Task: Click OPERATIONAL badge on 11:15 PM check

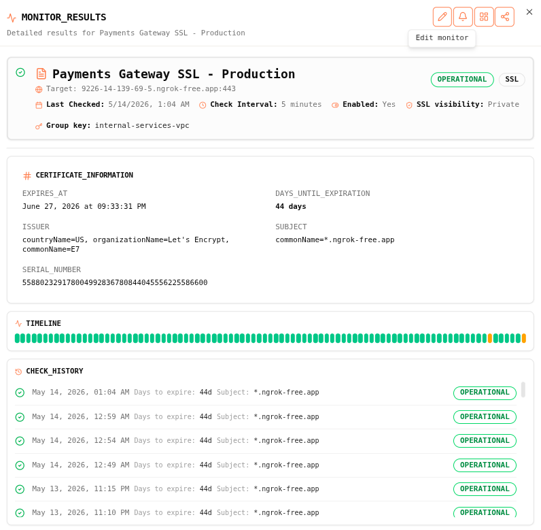Action: click(x=485, y=489)
